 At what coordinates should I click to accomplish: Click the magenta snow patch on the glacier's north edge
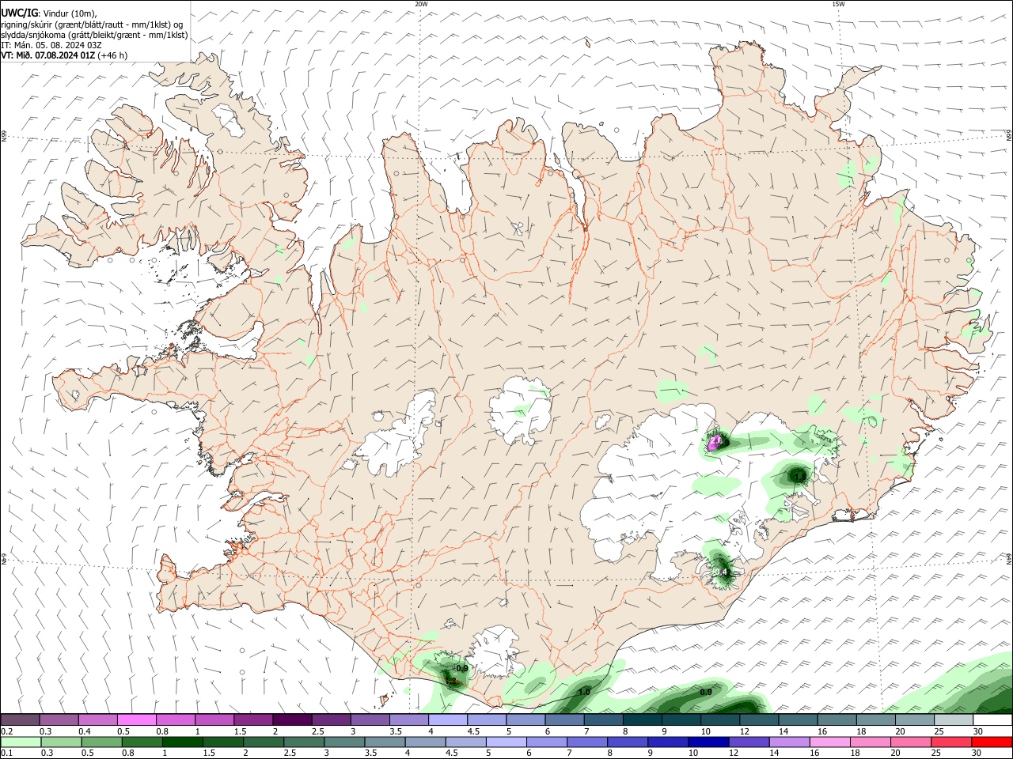(x=715, y=443)
